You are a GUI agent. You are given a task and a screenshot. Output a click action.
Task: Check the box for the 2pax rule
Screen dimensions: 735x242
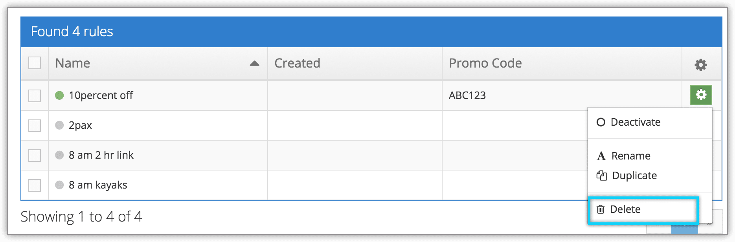[35, 125]
